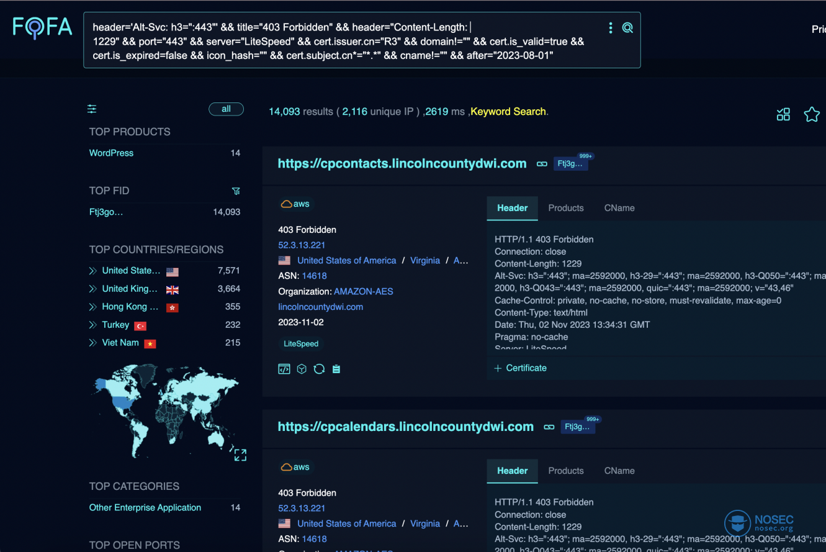
Task: Open the cpcontacts.lincolncountydwi.com link
Action: pyautogui.click(x=402, y=164)
